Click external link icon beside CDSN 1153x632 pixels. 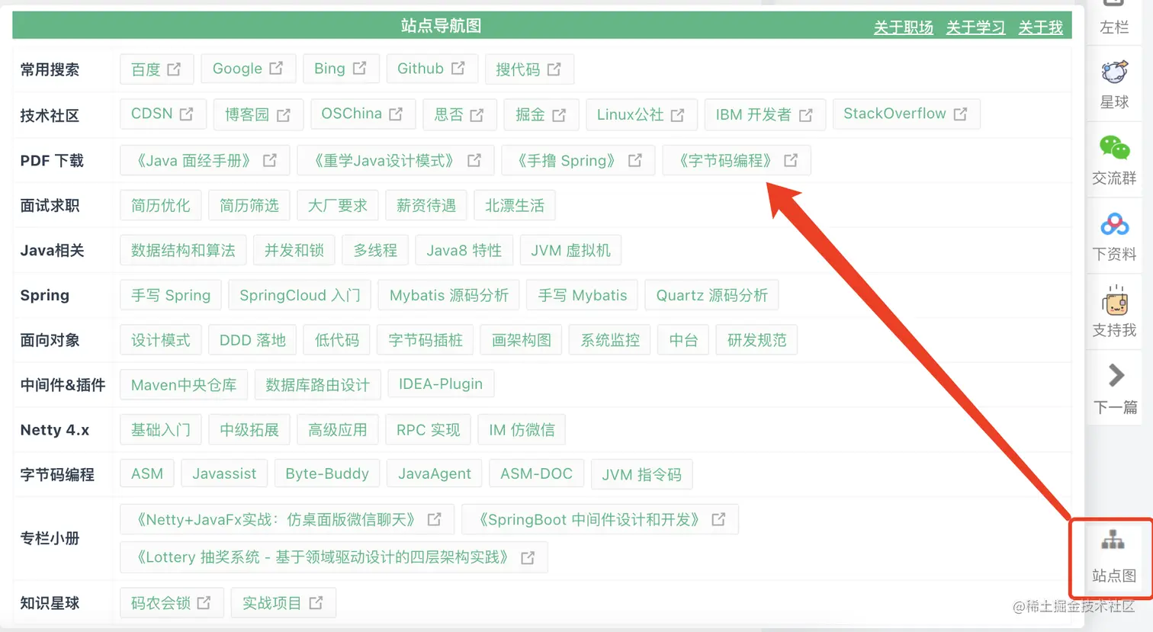pyautogui.click(x=186, y=114)
